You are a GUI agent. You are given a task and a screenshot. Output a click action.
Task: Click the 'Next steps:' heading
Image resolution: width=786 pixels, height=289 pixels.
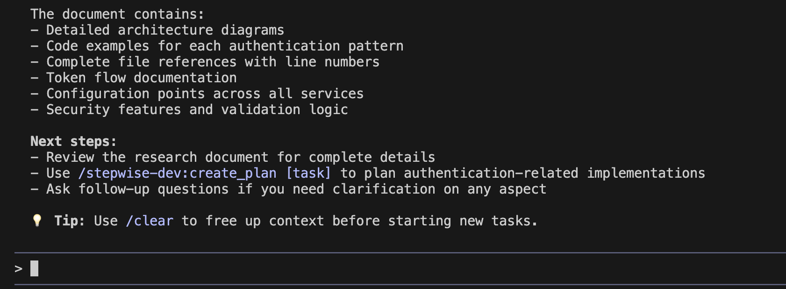tap(73, 141)
